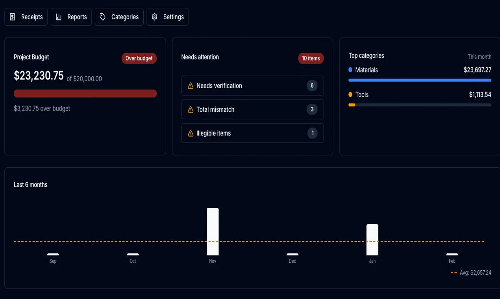Click the orange Tools category dot
The image size is (500, 299).
click(350, 95)
